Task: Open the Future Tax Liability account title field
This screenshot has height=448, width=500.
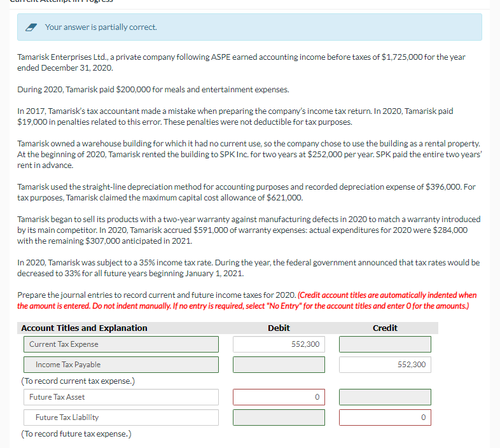Action: 121,417
